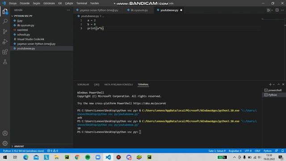
Task: Open g.py in the explorer
Action: click(x=20, y=21)
